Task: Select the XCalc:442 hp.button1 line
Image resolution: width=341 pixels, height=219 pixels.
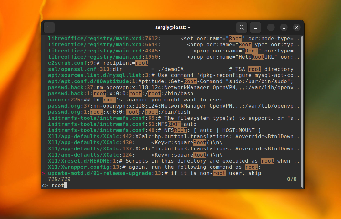Action: point(173,136)
